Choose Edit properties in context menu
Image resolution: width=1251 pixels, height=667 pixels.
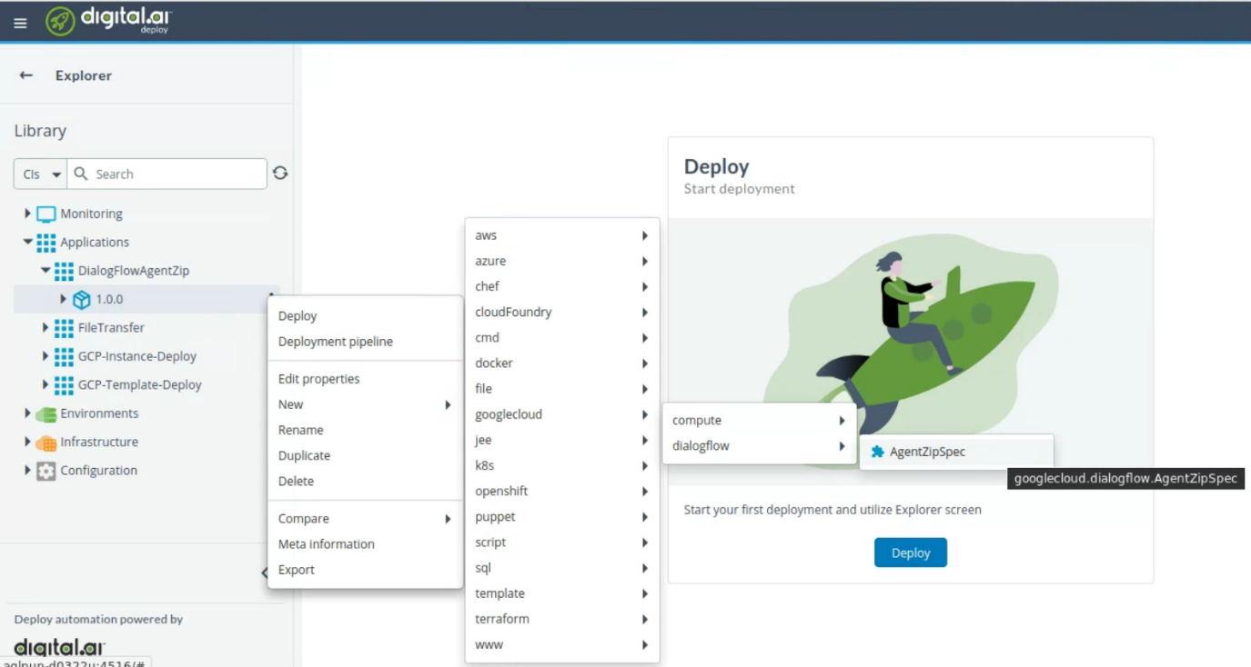click(x=365, y=379)
